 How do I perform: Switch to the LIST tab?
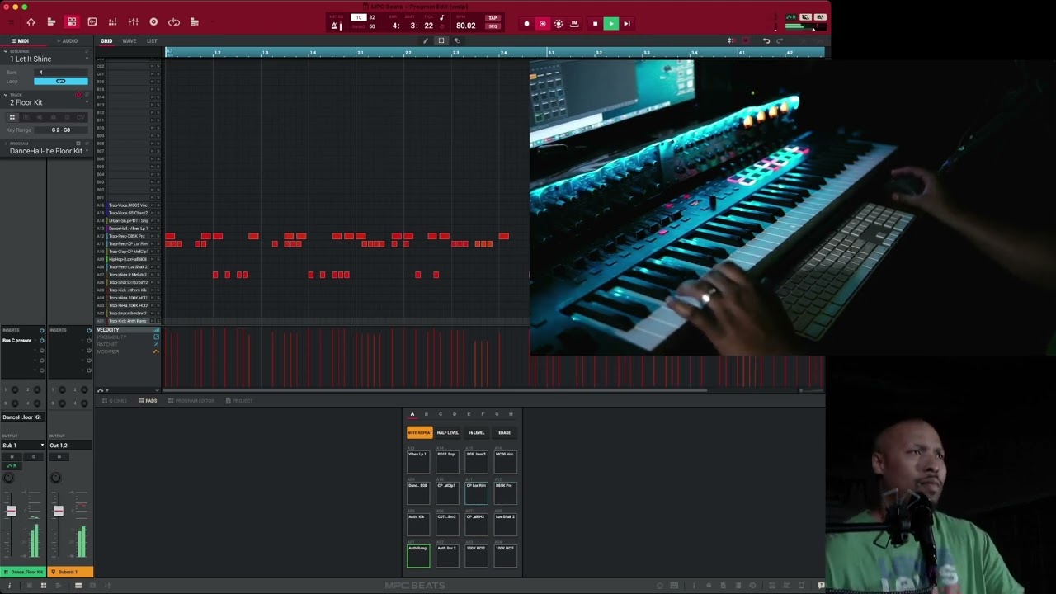point(152,40)
